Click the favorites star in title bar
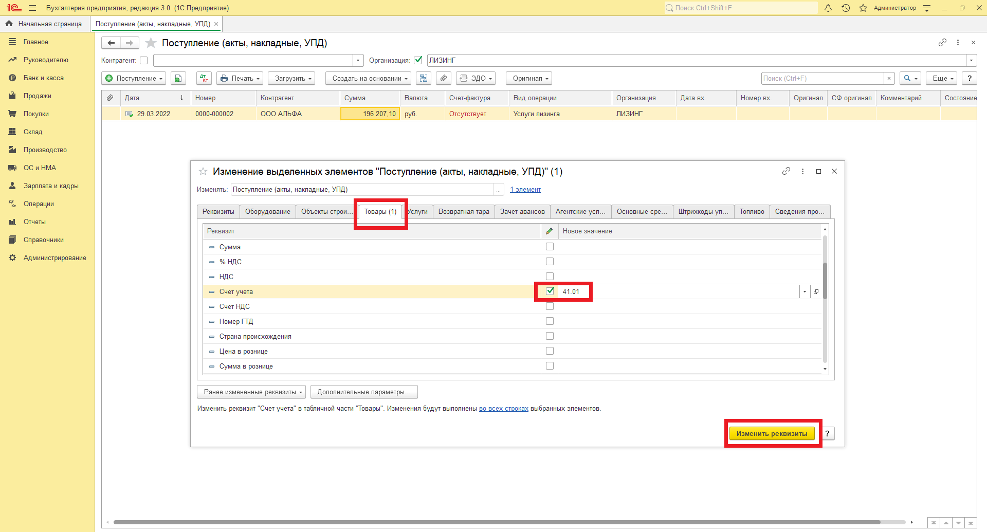The width and height of the screenshot is (987, 532). coord(863,8)
